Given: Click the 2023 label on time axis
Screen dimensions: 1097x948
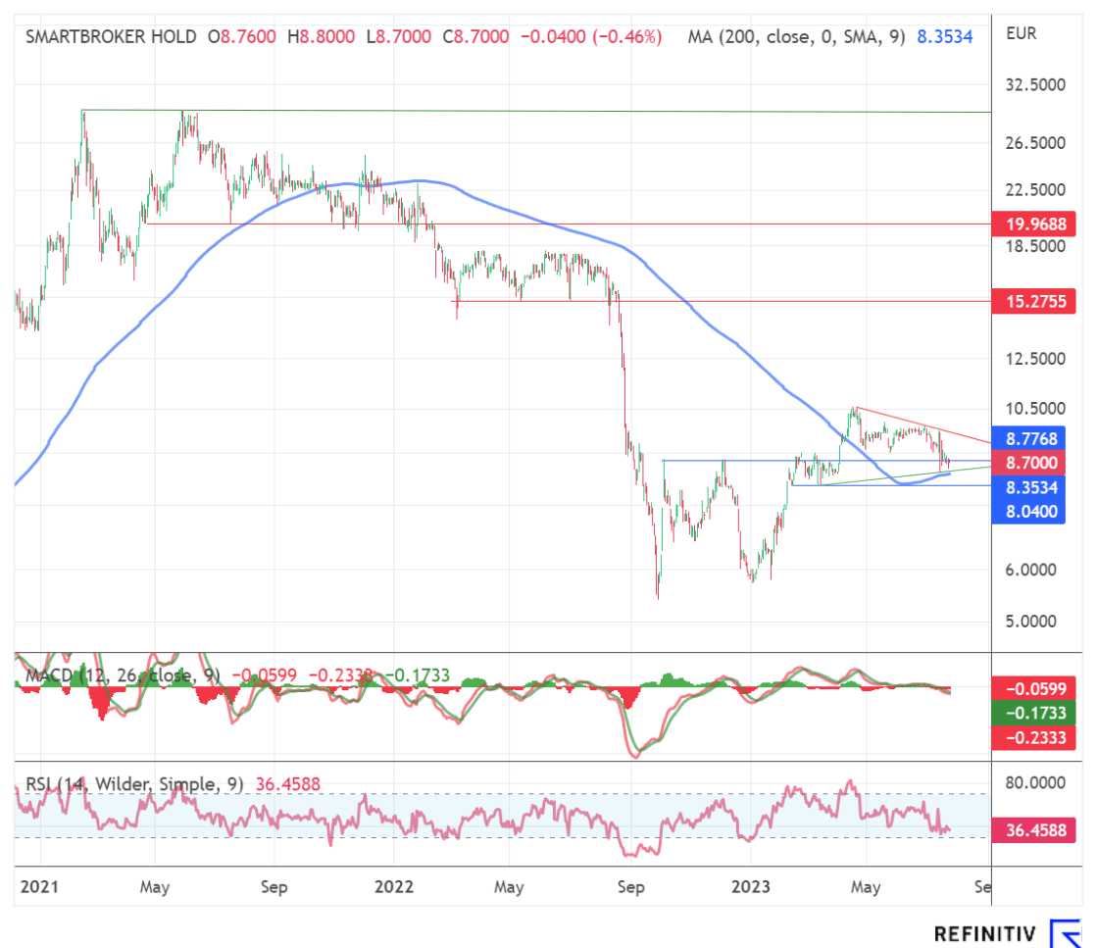Looking at the screenshot, I should click(749, 887).
